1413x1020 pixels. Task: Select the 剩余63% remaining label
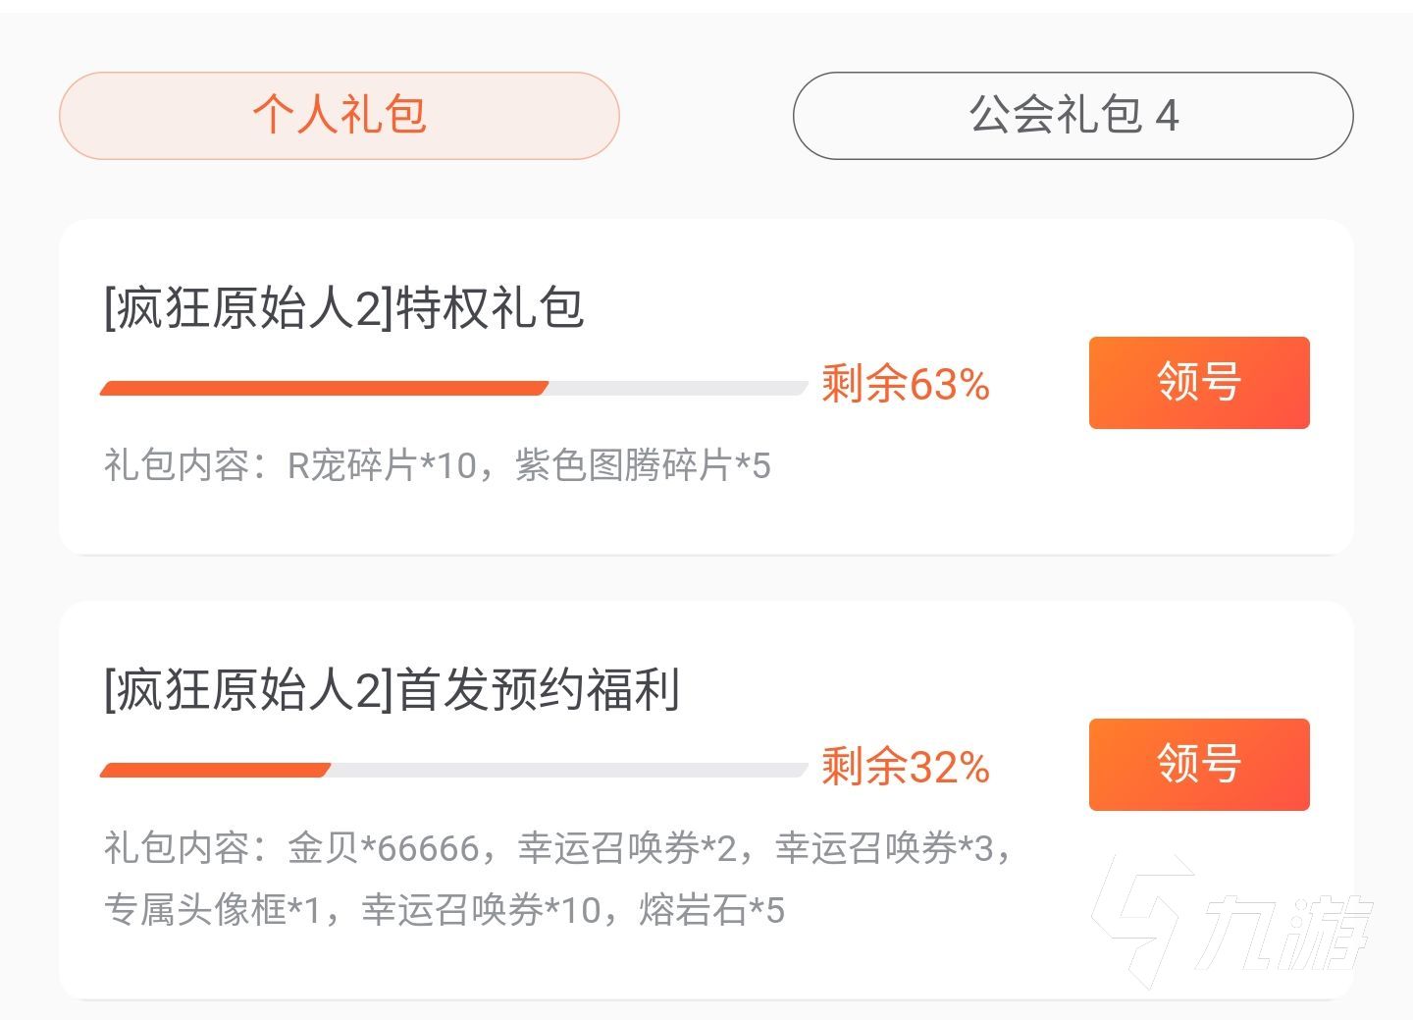(905, 384)
